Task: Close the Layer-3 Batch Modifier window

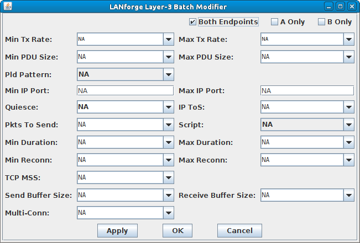Action: click(352, 7)
